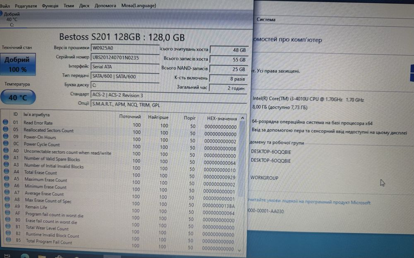The height and width of the screenshot is (258, 414).
Task: Click the status icon for Remain Life
Action: [7, 206]
